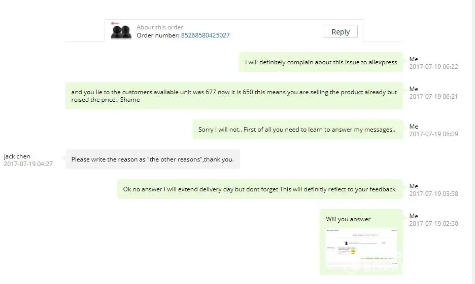
Task: Click the 'About this order' label
Action: [160, 27]
